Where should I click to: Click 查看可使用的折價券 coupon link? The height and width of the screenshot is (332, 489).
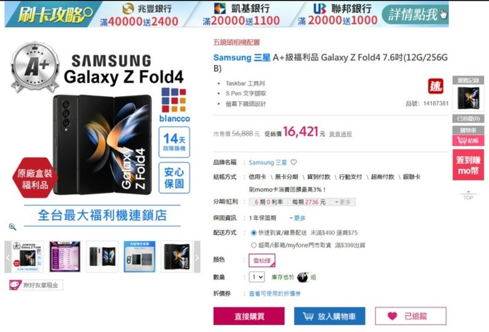[x=275, y=294]
